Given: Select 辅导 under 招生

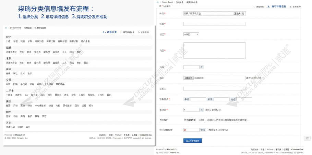Looking at the screenshot, I should [x=37, y=116].
